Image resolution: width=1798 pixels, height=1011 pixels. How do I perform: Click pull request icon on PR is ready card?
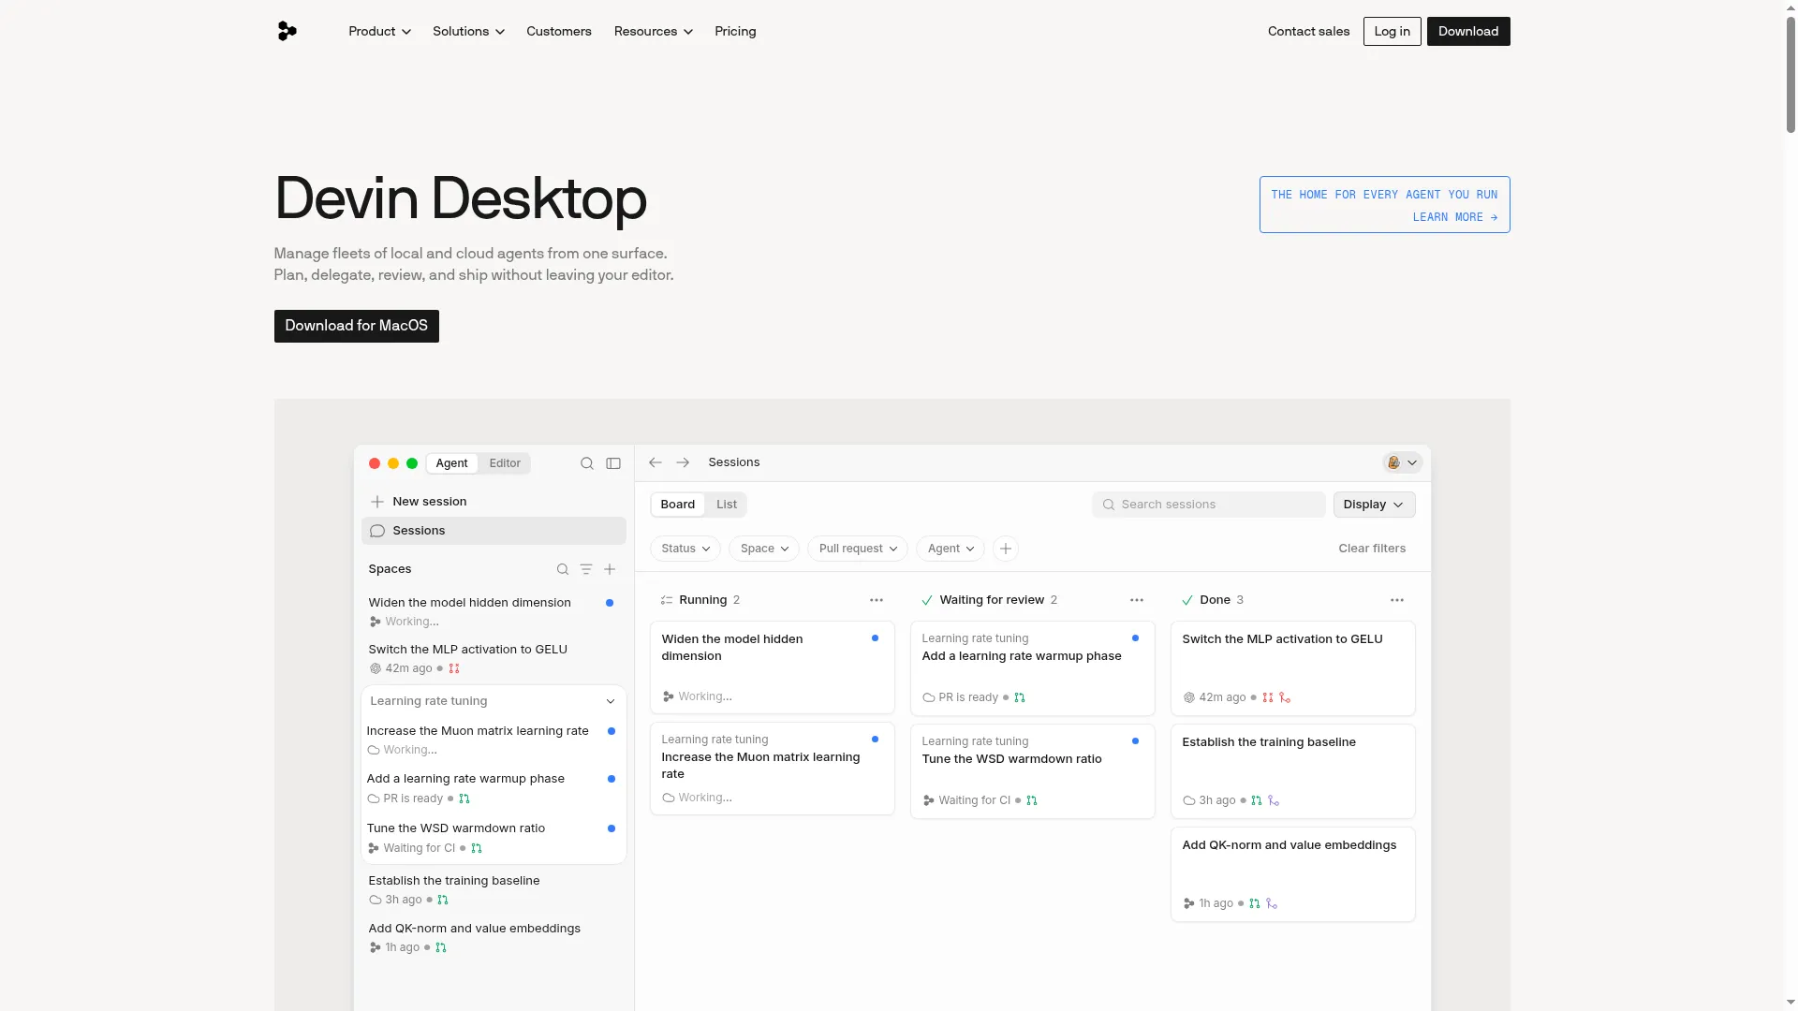click(x=1020, y=697)
